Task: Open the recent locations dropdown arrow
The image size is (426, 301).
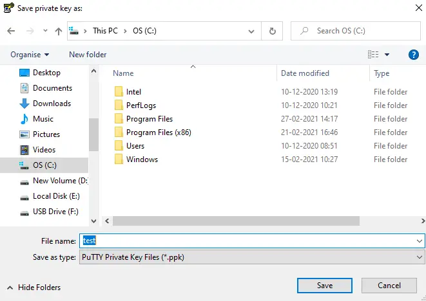Action: tap(45, 31)
